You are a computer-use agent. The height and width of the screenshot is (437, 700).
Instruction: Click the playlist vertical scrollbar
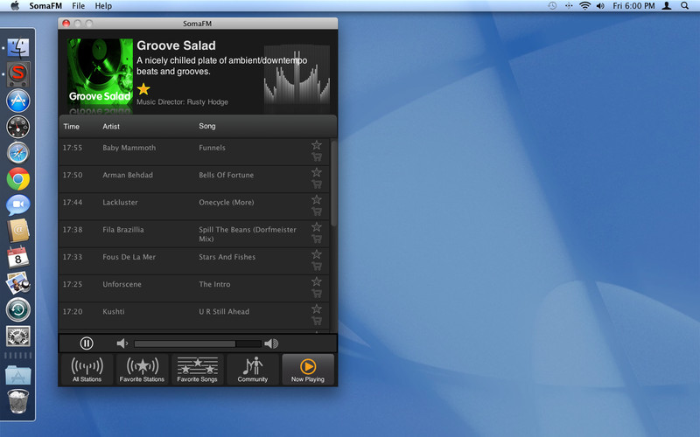333,184
